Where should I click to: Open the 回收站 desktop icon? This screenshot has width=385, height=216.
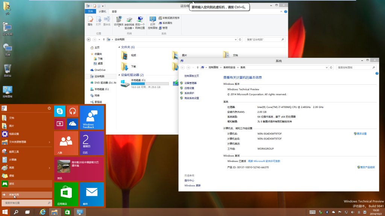coord(8,70)
